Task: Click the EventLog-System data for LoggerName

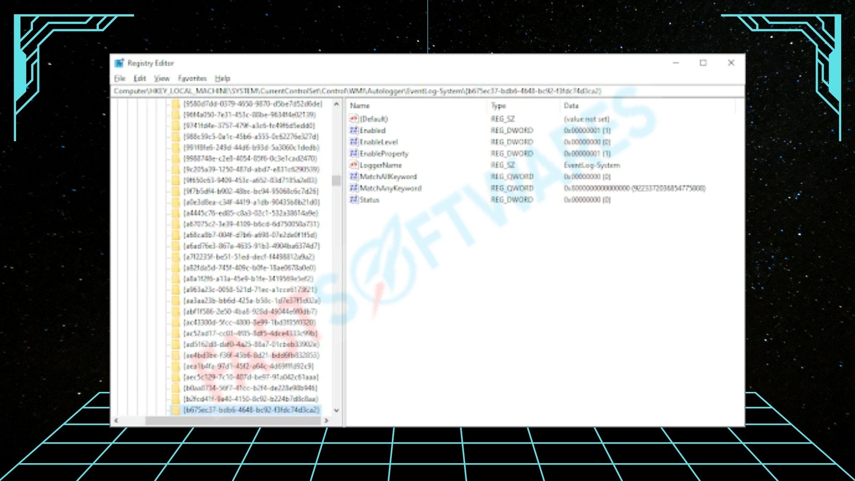Action: (x=592, y=165)
